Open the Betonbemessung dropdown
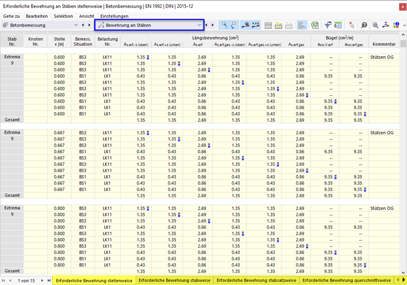Screen dimensions: 407x285 [76, 25]
